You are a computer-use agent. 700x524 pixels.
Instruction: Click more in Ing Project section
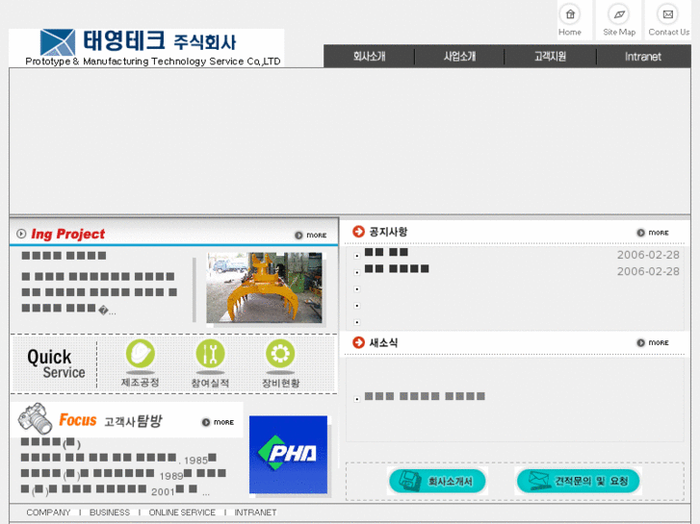pos(311,235)
